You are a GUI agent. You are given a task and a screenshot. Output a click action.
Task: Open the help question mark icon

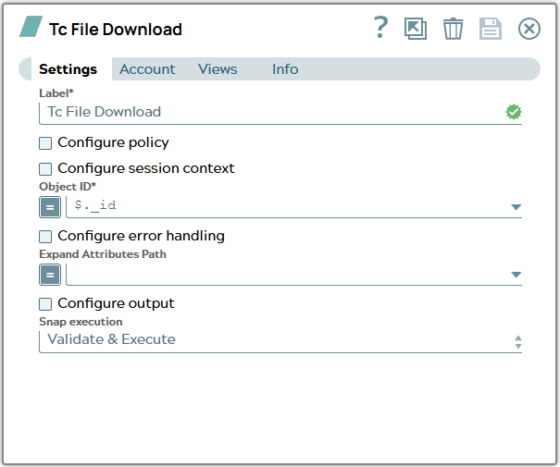[x=380, y=28]
